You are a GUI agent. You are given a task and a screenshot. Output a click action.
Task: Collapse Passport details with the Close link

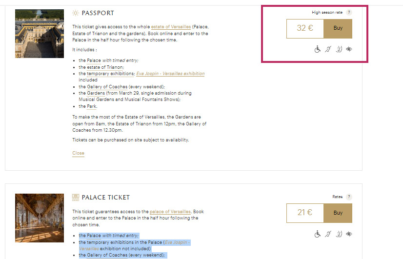point(78,153)
